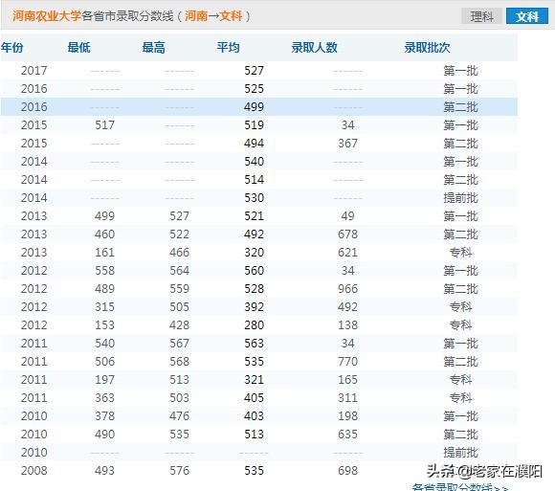Click average score 514 for 2014
The width and height of the screenshot is (555, 491).
tap(255, 180)
